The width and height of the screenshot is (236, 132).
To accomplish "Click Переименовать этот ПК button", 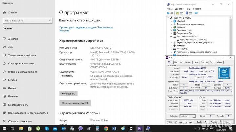I will 75,103.
